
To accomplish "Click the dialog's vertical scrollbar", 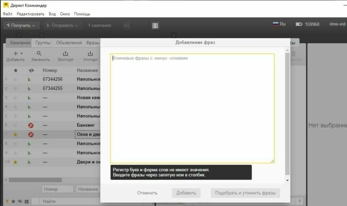I will tap(287, 114).
